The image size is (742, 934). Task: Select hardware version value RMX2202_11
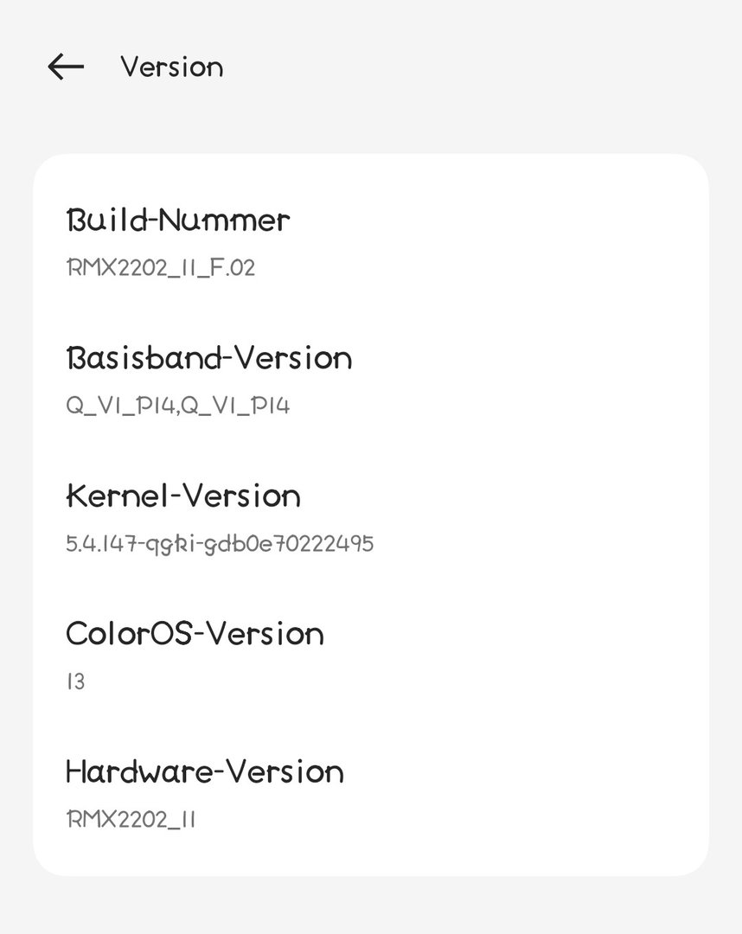click(131, 819)
